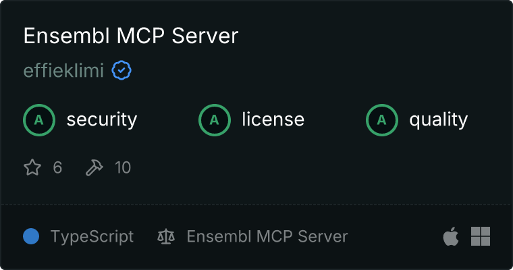Star the server with the star icon

coord(32,167)
